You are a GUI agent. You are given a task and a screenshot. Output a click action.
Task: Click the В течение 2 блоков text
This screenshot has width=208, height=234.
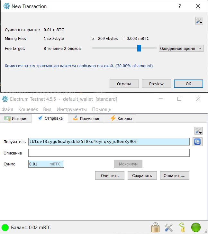pyautogui.click(x=62, y=49)
